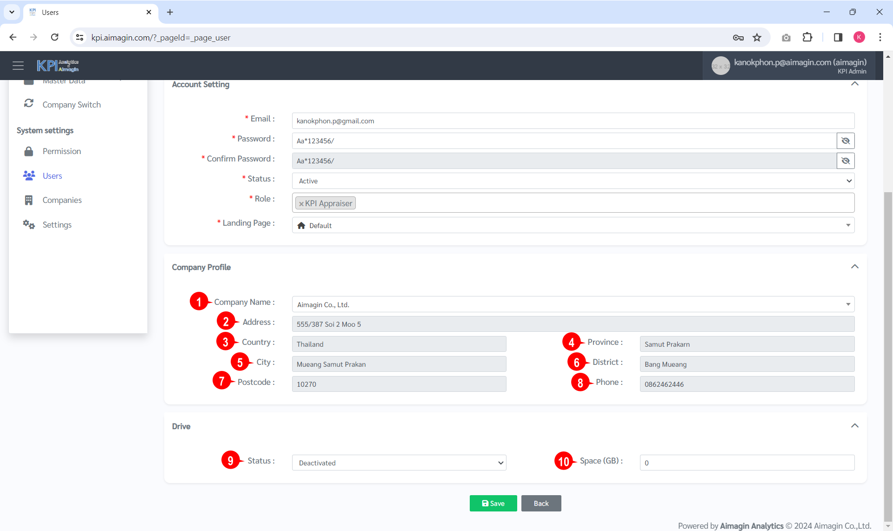Click the Space (GB) input field
Screen dimensions: 893x531
(x=746, y=463)
